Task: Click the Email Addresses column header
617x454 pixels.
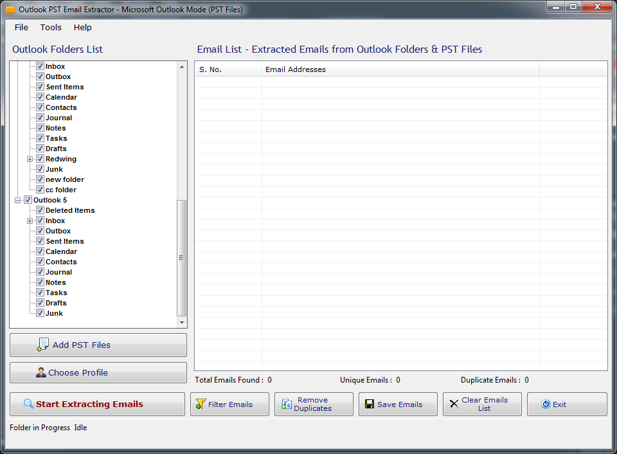Action: click(400, 69)
